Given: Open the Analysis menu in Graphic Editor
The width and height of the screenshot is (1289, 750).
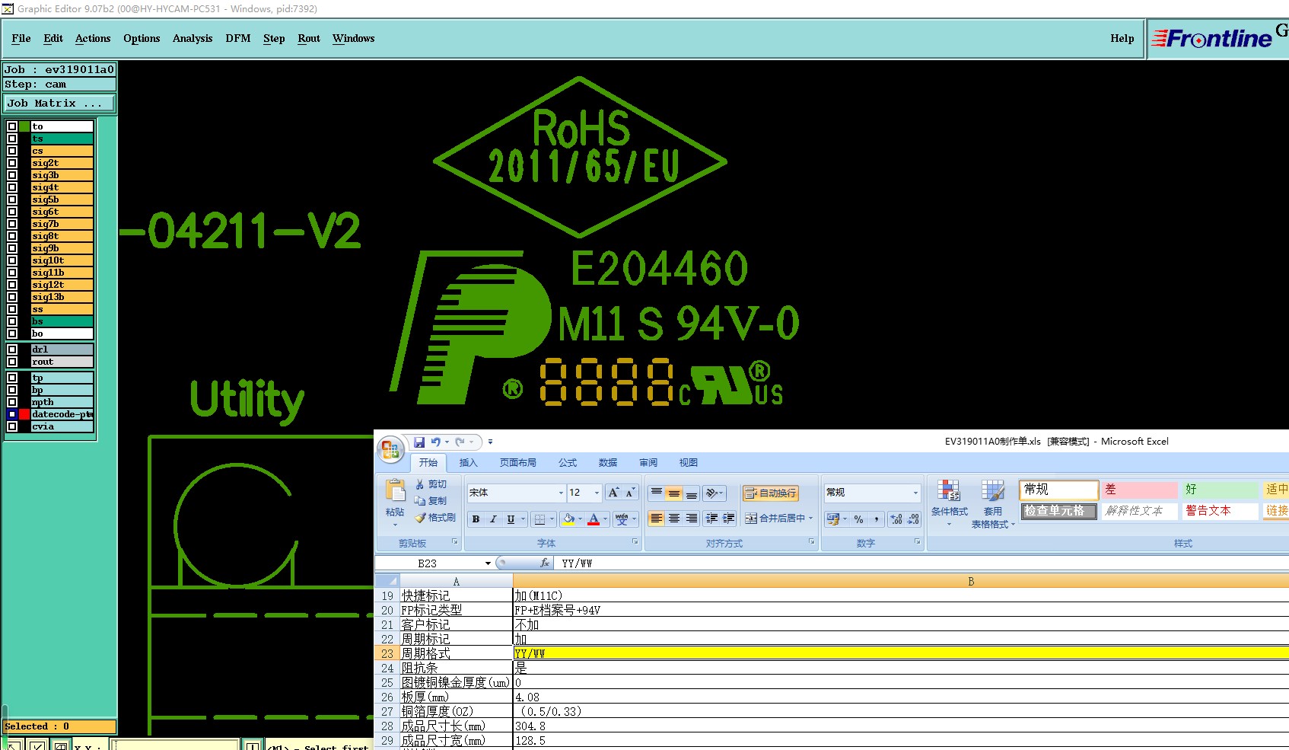Looking at the screenshot, I should click(x=193, y=39).
